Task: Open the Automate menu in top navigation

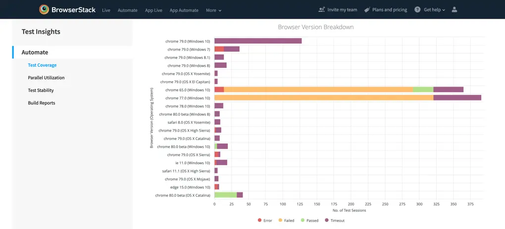Action: [x=128, y=10]
